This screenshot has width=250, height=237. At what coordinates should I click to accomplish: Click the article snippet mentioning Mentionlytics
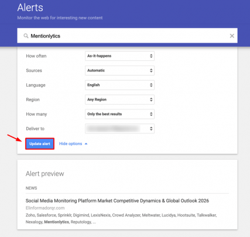[x=121, y=218]
